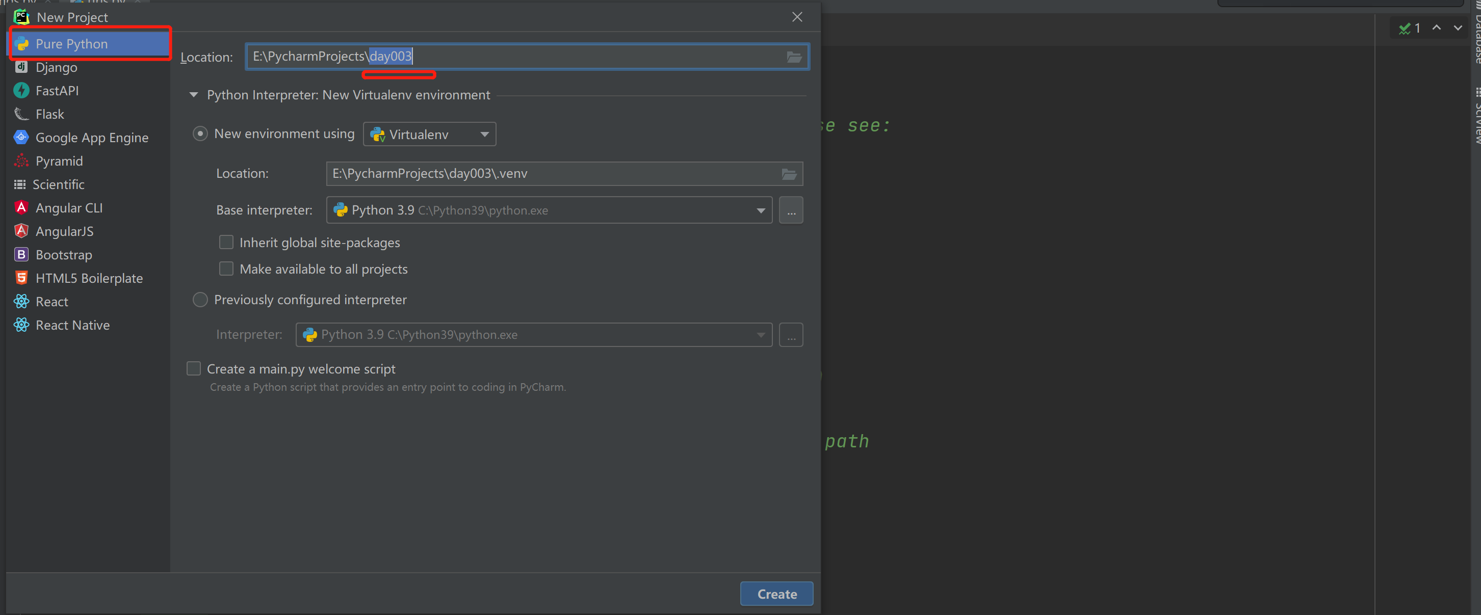
Task: Select the Pure Python project type
Action: [x=89, y=44]
